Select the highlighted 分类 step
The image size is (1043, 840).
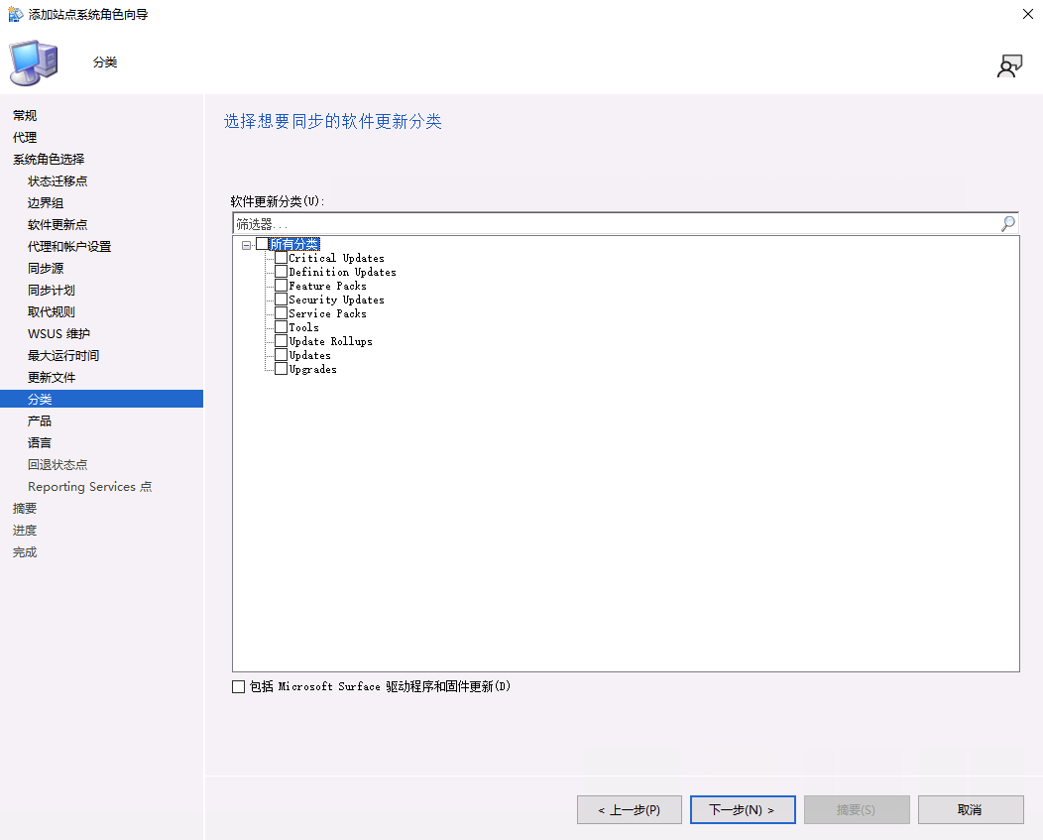pos(101,399)
